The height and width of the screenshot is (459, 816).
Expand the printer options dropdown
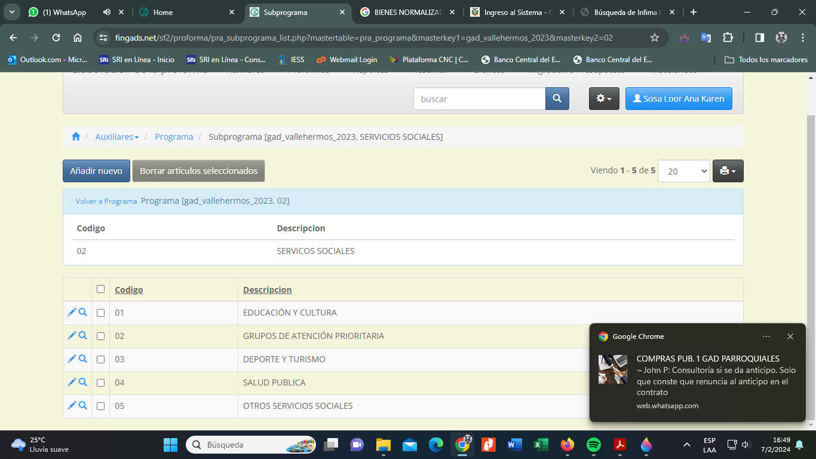point(728,171)
